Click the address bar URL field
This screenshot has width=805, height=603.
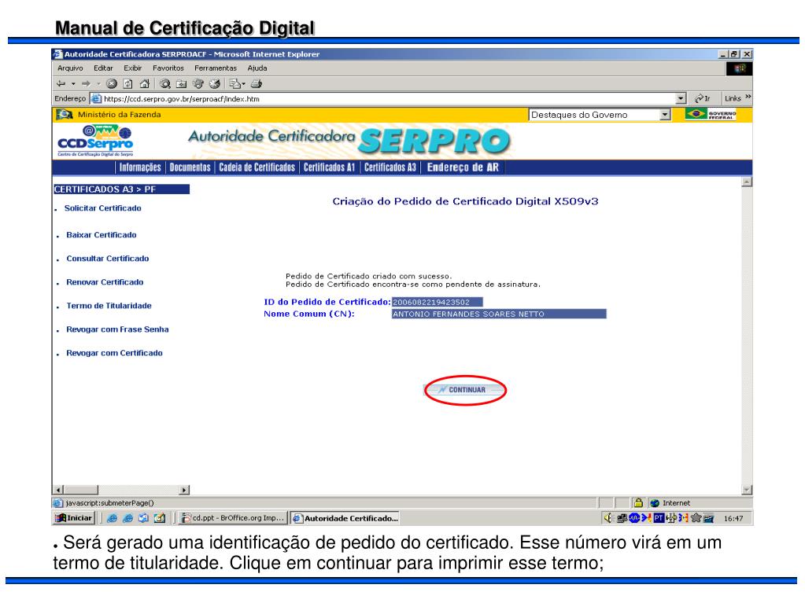coord(389,98)
